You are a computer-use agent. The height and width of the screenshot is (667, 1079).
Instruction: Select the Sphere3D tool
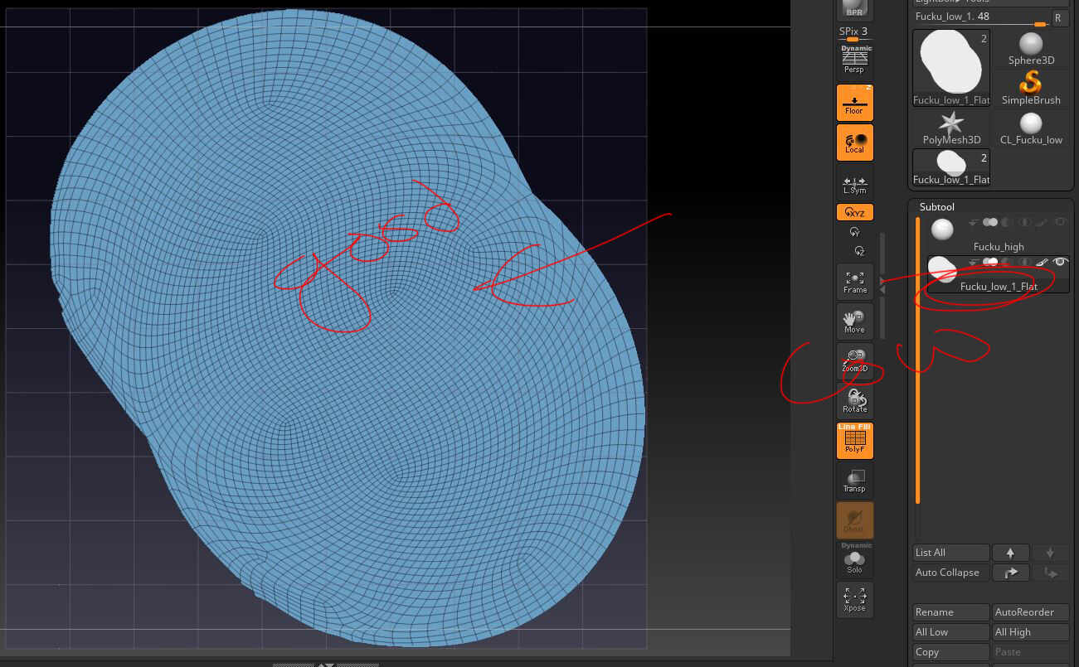[x=1031, y=49]
